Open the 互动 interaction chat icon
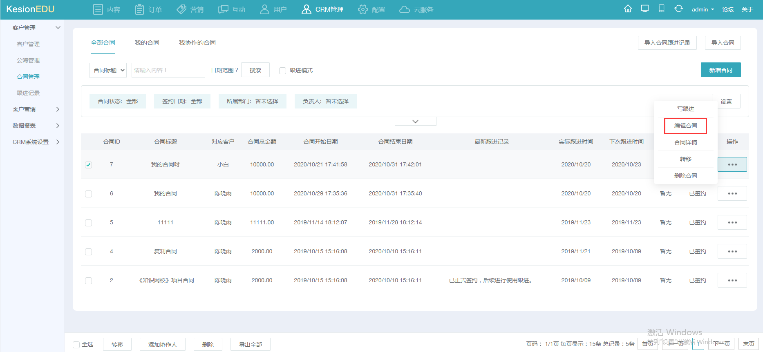 (223, 9)
